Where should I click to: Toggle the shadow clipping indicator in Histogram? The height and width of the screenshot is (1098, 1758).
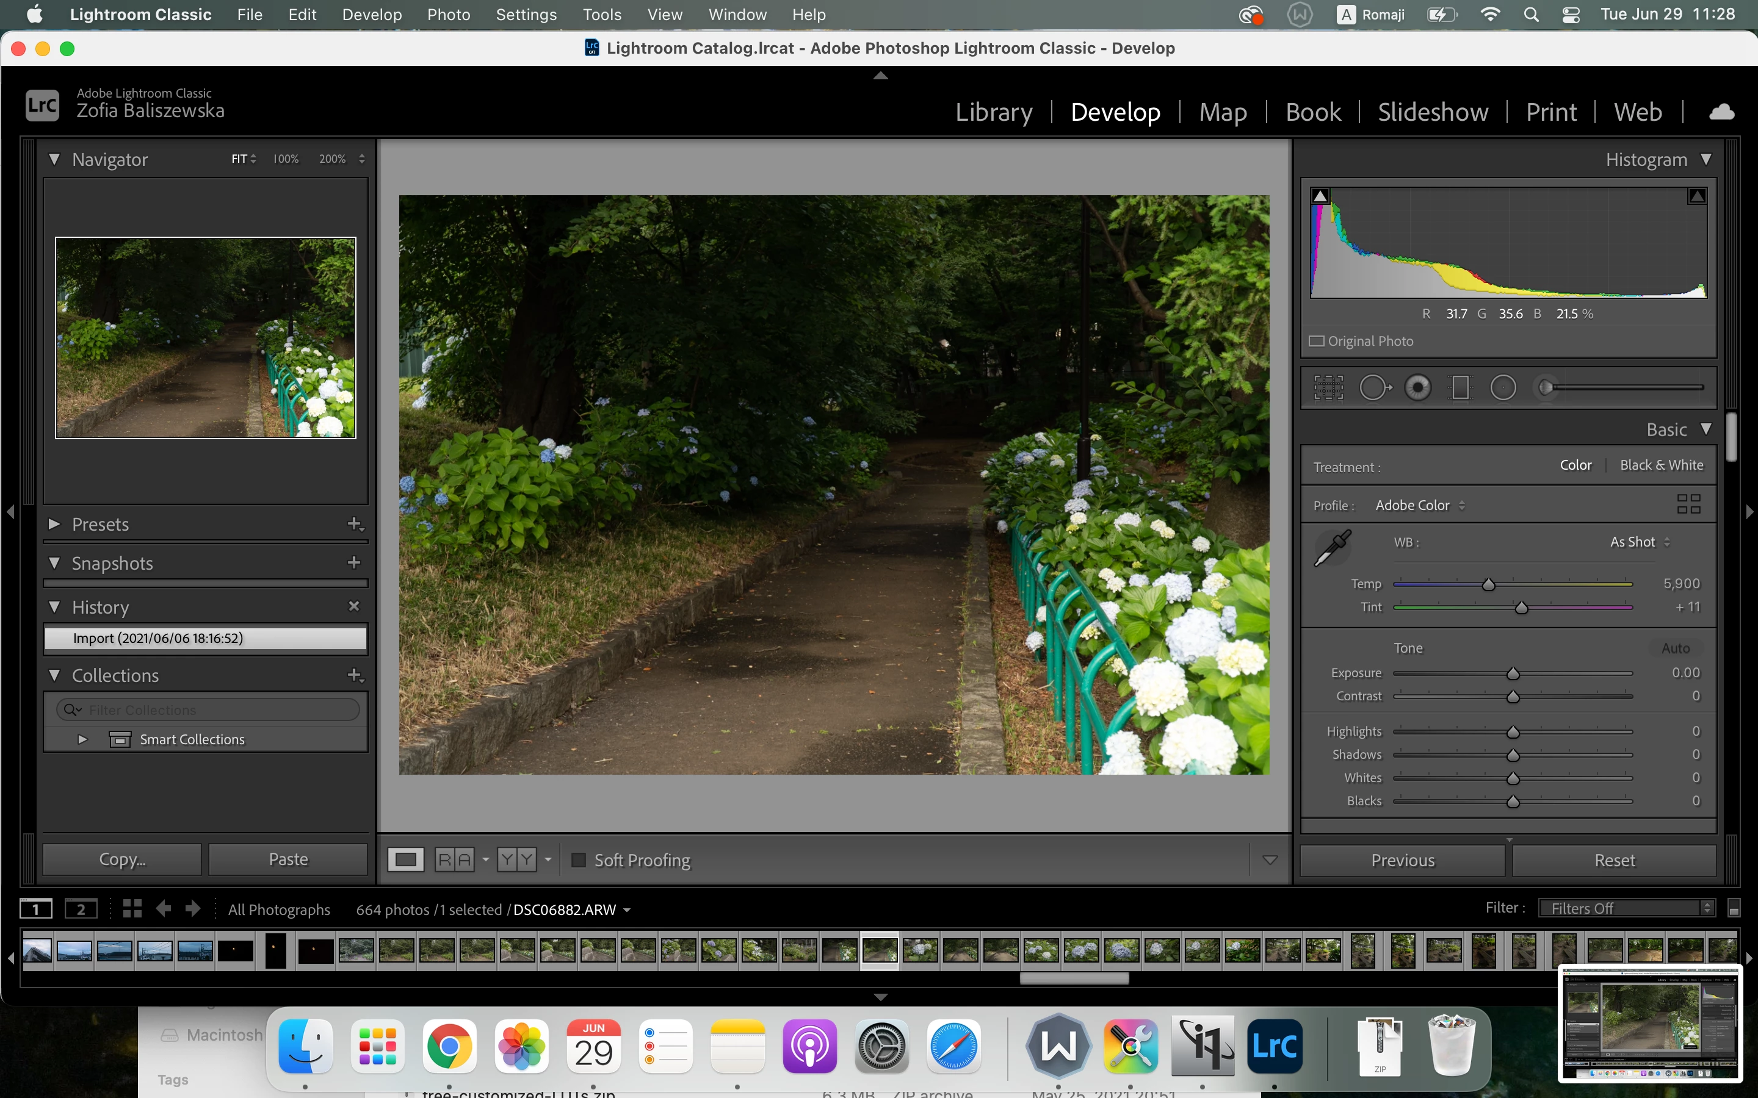[x=1321, y=196]
